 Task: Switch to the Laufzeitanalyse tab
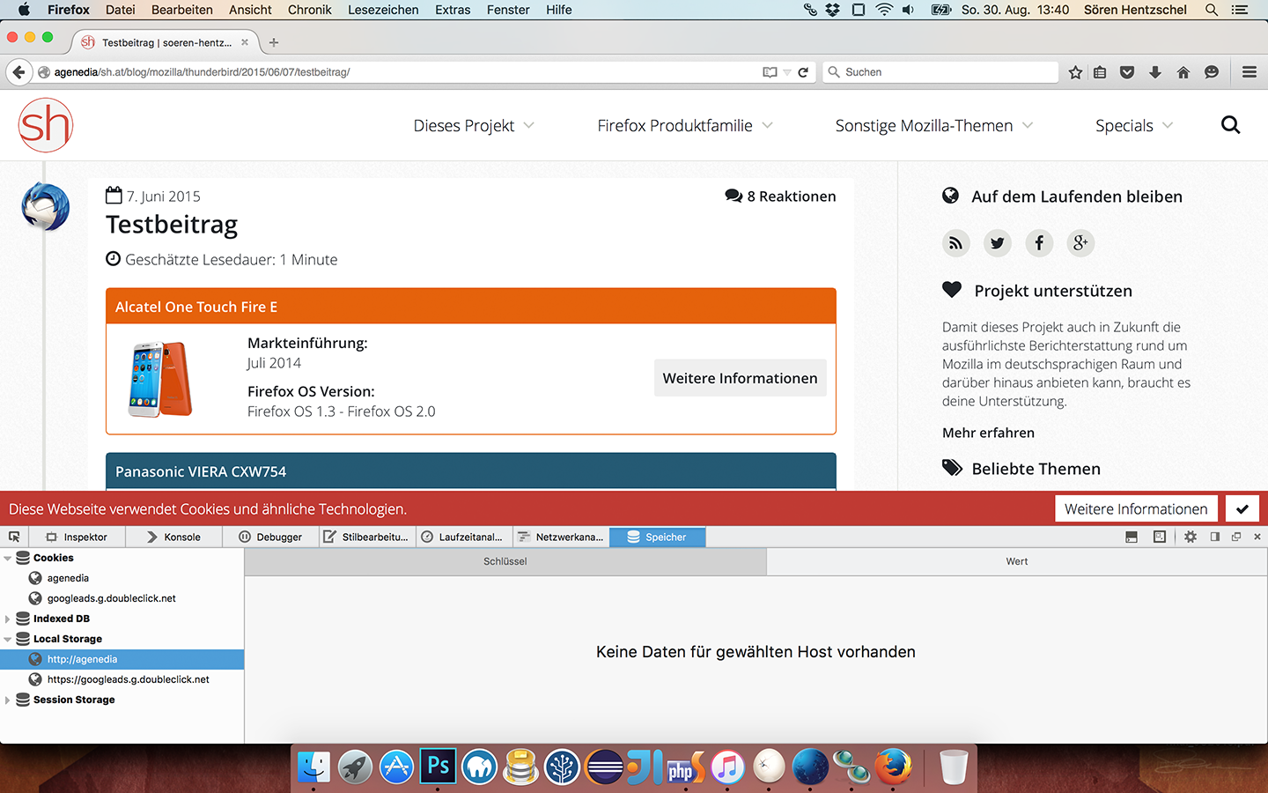coord(462,537)
